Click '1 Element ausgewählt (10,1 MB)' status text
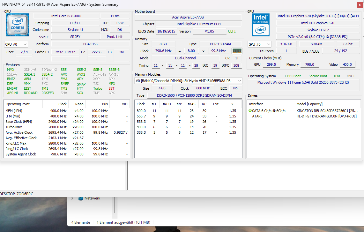This screenshot has height=232, width=364. pyautogui.click(x=123, y=222)
